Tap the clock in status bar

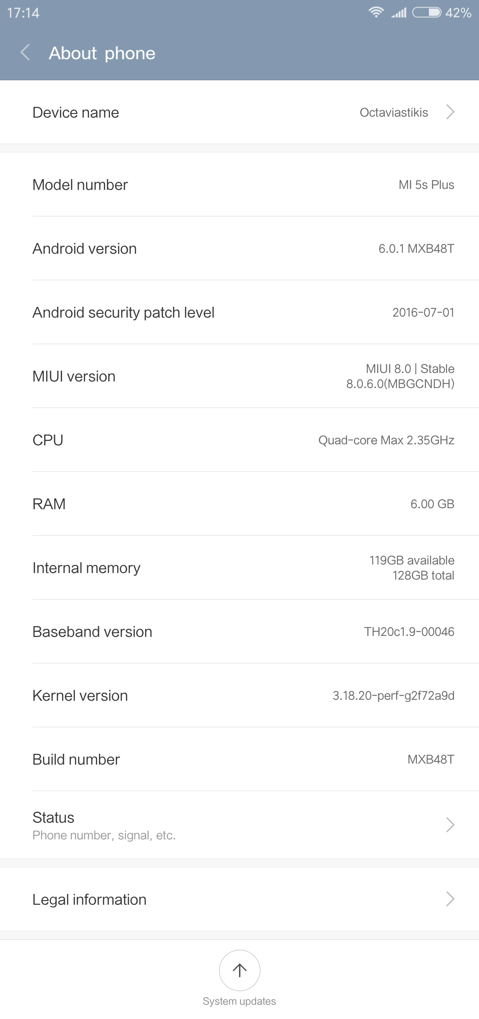(23, 13)
